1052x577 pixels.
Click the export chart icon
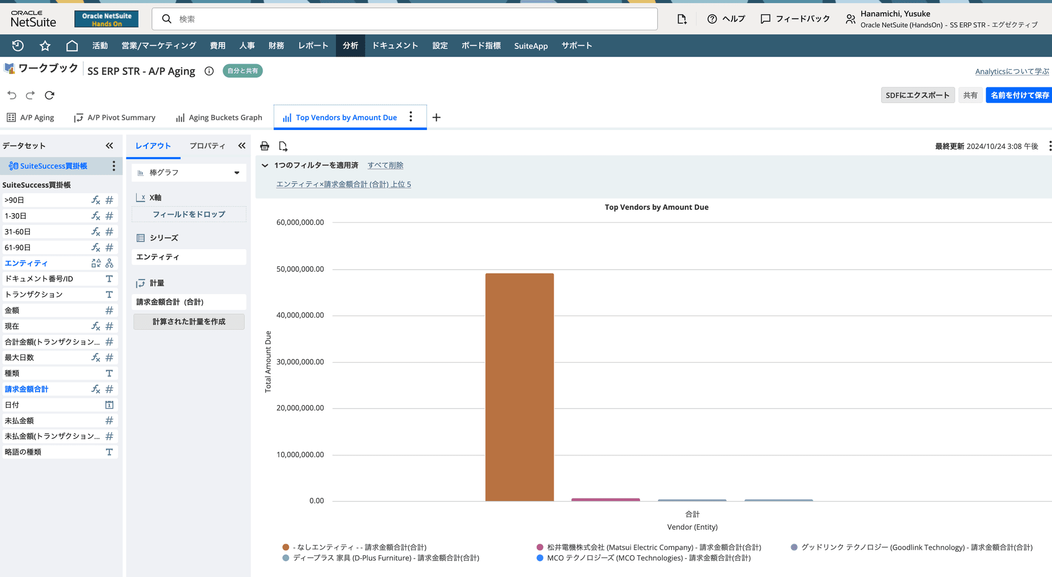(283, 146)
